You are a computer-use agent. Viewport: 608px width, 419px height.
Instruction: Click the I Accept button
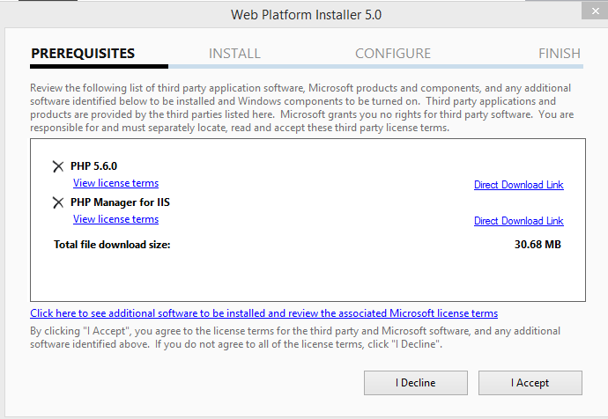click(x=530, y=383)
